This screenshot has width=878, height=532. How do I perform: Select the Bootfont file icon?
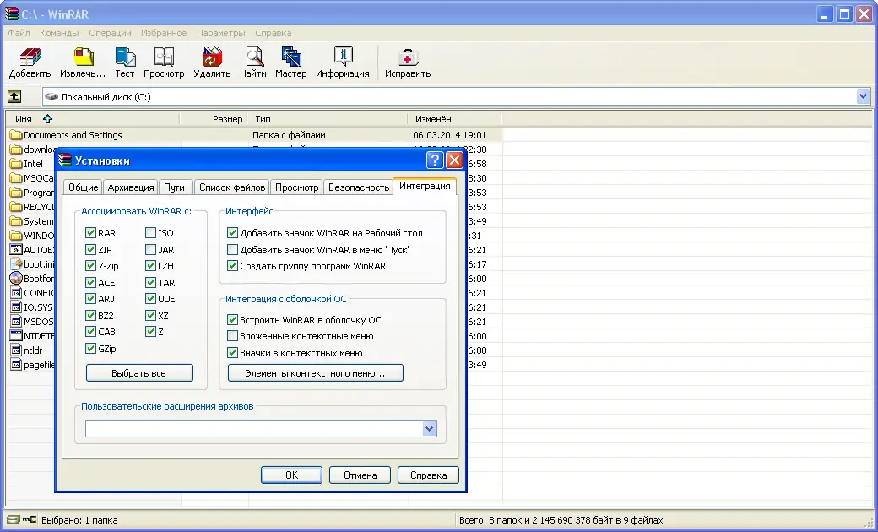[x=16, y=279]
